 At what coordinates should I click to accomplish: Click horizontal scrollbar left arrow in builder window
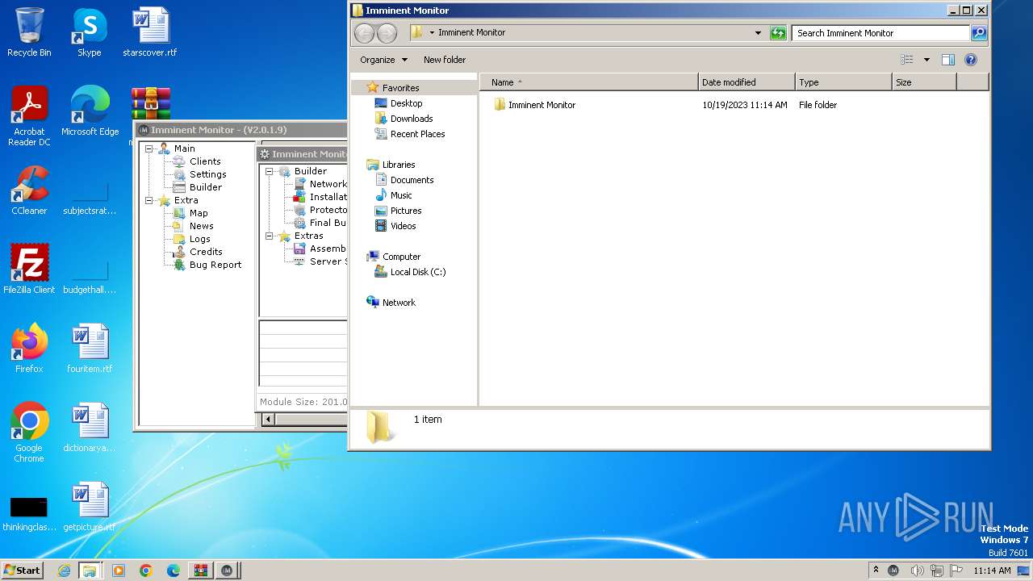tap(269, 419)
